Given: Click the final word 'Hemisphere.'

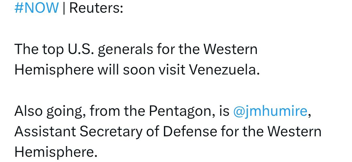Looking at the screenshot, I should pyautogui.click(x=56, y=152).
